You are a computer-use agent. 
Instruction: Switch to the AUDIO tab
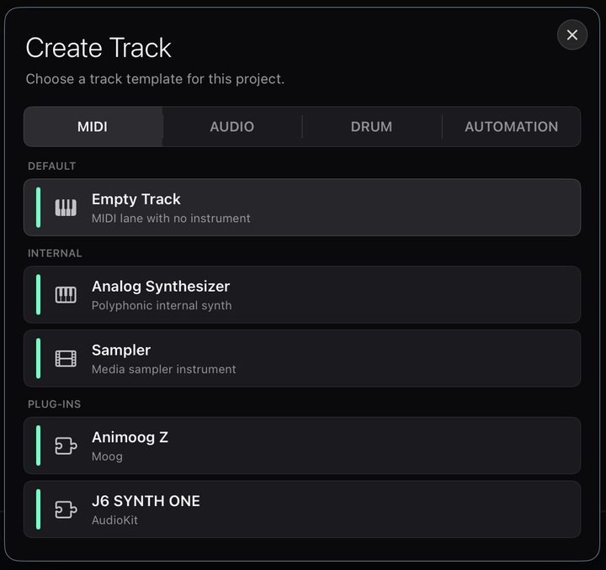tap(232, 127)
